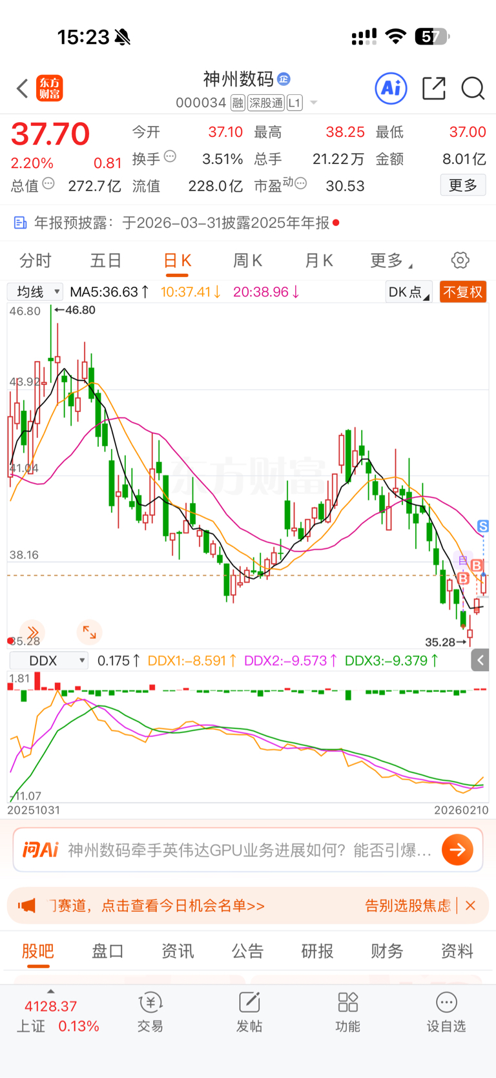This screenshot has width=496, height=1078.
Task: Tap the MA10 37.41 value
Action: pos(191,292)
